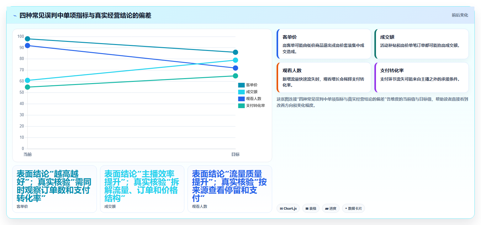The image size is (481, 225).
Task: Click the 成交额 legend color swatch
Action: (x=241, y=92)
